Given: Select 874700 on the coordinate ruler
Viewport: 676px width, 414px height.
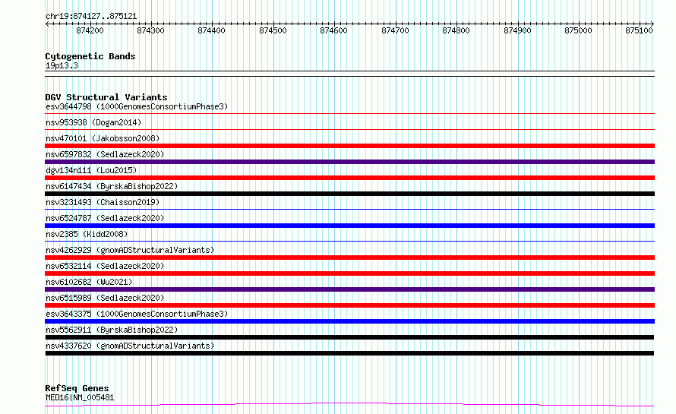Looking at the screenshot, I should pyautogui.click(x=395, y=30).
